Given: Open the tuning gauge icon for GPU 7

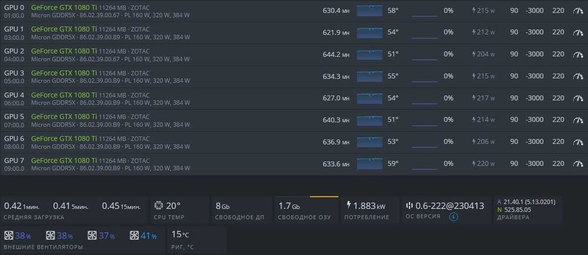Looking at the screenshot, I should pos(577,164).
